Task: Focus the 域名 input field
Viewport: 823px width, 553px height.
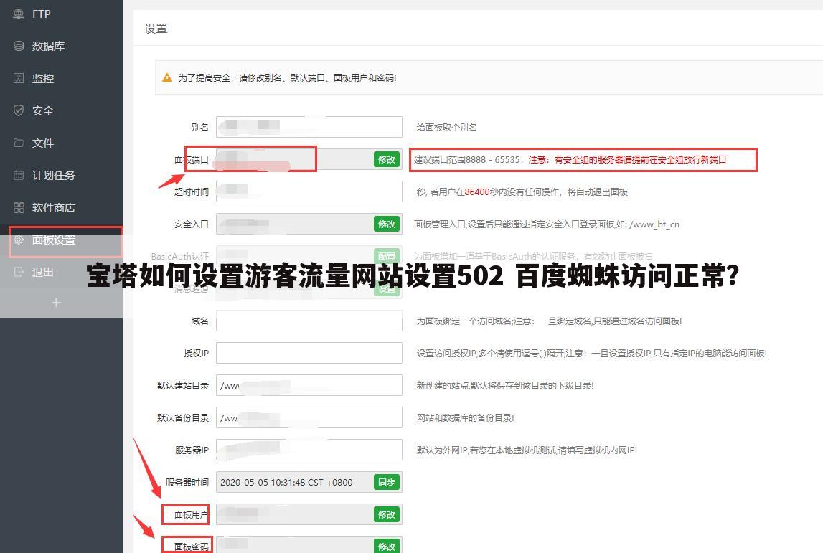Action: [309, 321]
